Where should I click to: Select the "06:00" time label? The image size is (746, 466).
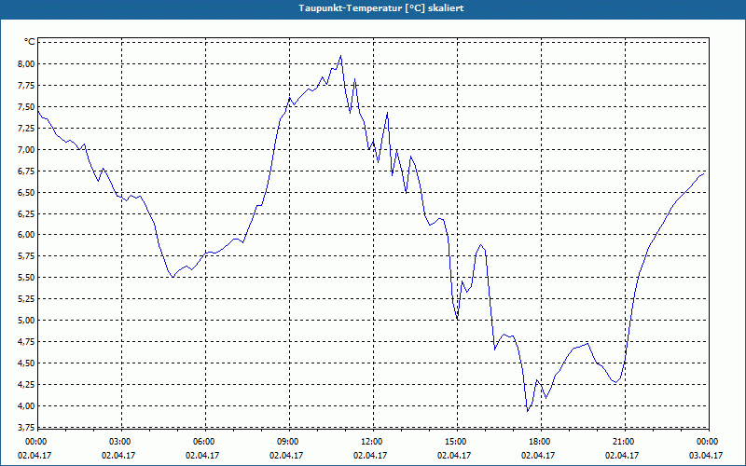205,442
